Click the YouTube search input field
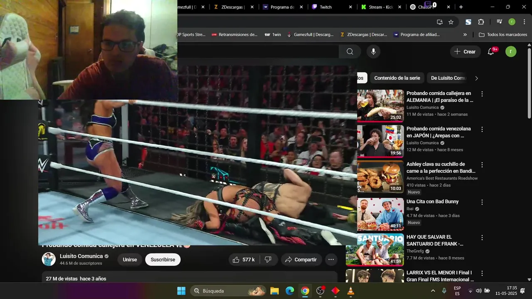The width and height of the screenshot is (532, 299). 258,51
